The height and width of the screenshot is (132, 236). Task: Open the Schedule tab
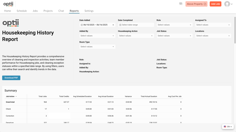(x=22, y=11)
